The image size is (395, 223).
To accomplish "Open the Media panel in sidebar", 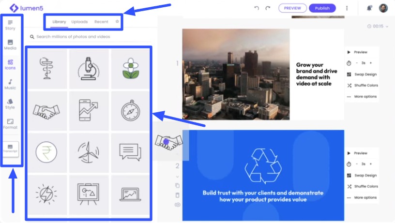I will coord(10,45).
